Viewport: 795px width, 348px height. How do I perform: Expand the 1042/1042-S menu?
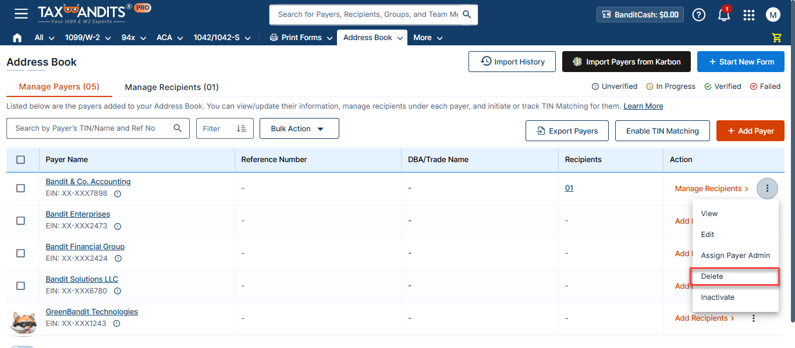pos(222,38)
